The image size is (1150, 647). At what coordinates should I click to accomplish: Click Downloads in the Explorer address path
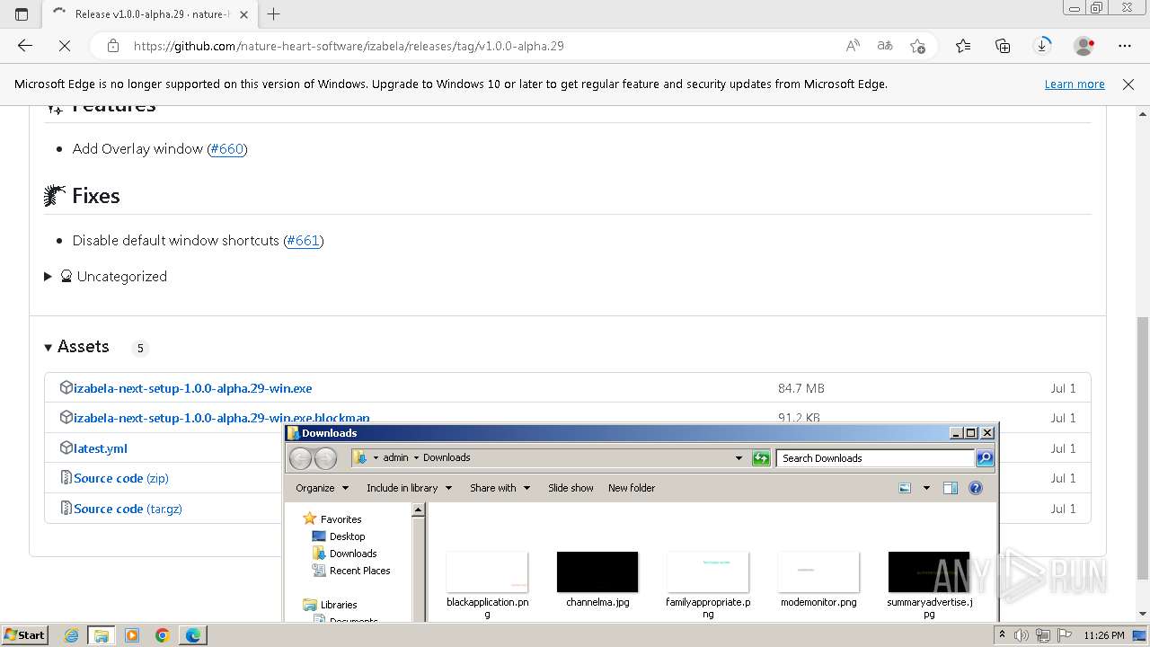click(x=447, y=457)
